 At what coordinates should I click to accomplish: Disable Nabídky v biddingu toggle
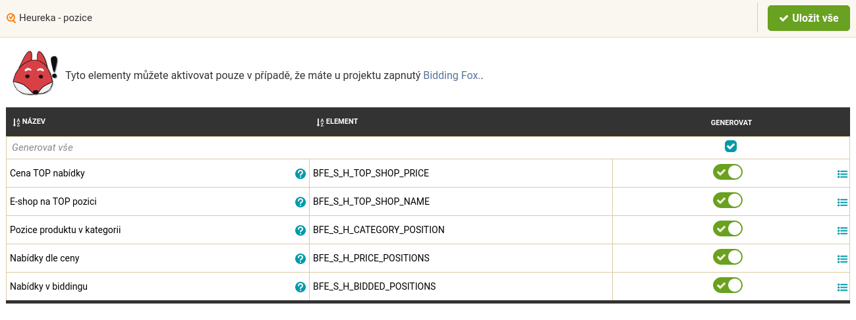tap(728, 285)
